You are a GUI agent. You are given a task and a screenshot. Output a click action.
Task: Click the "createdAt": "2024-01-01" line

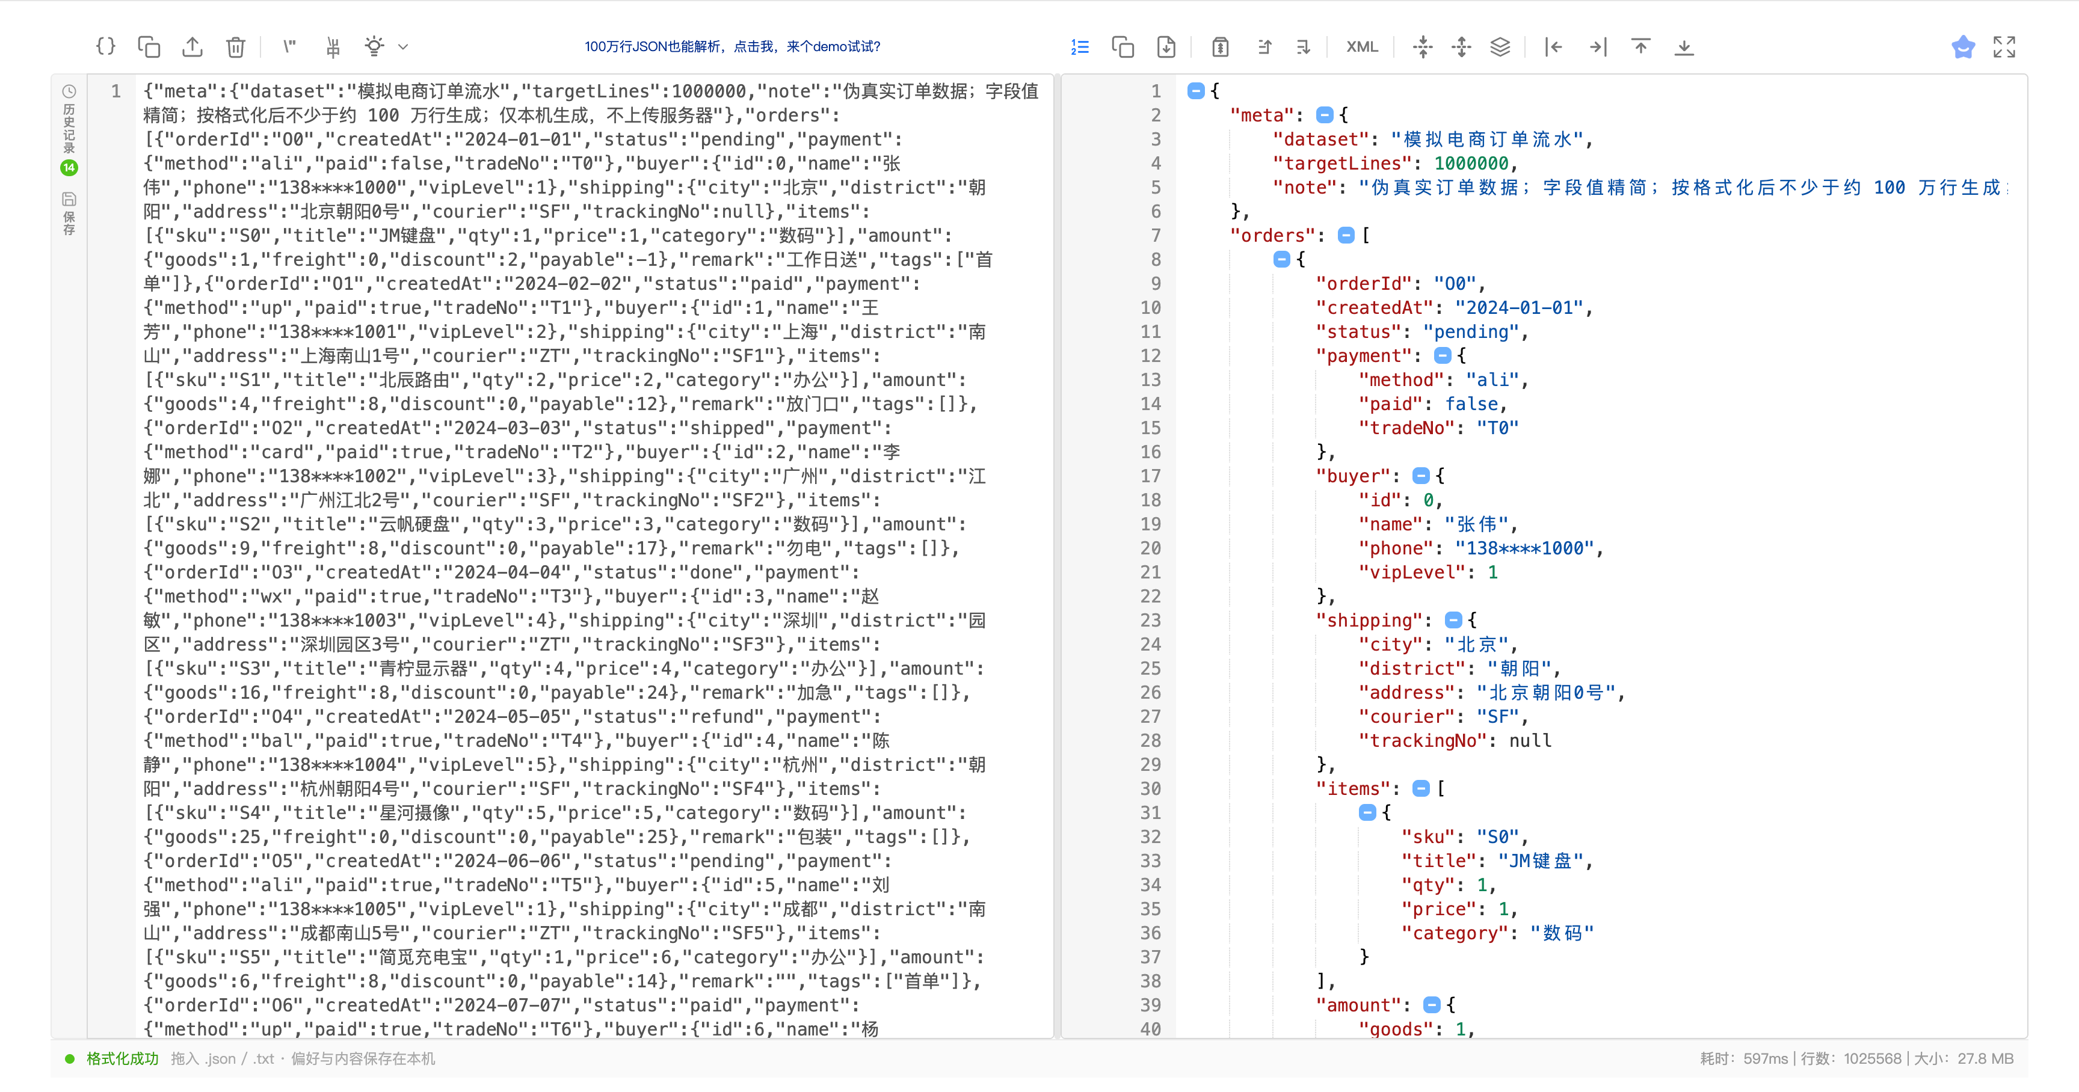1455,307
